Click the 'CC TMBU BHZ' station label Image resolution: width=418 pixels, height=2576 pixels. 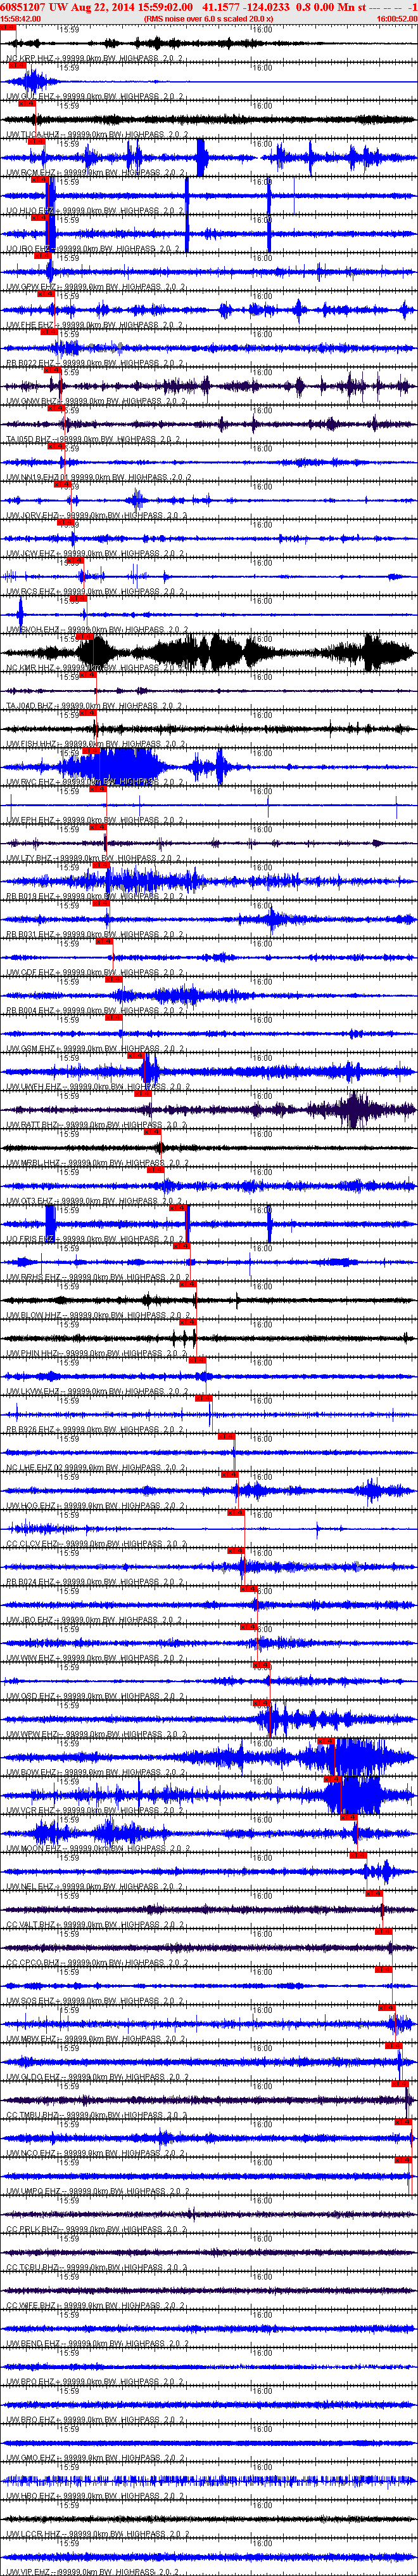(x=33, y=2114)
